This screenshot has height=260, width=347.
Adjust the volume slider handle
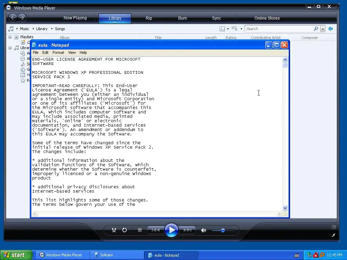223,230
